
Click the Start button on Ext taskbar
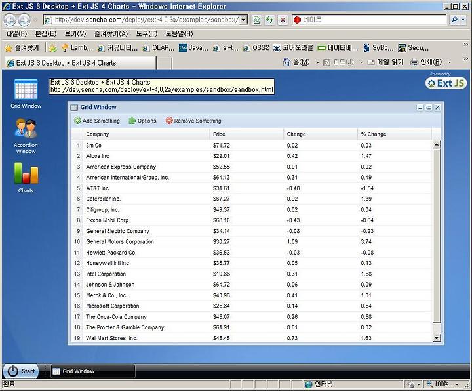20,371
